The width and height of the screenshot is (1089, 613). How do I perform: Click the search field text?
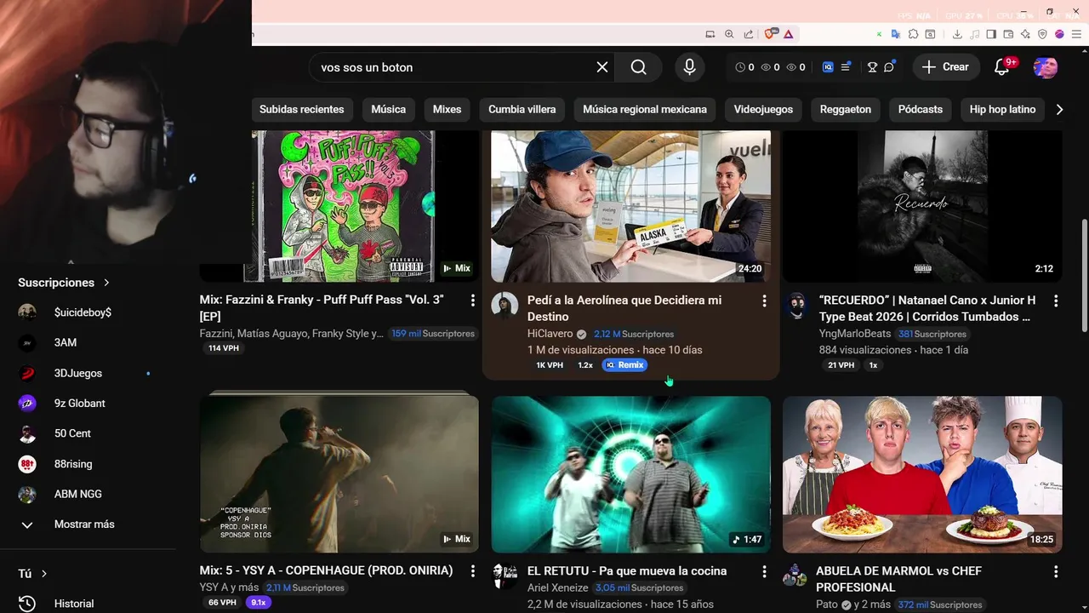coord(367,67)
